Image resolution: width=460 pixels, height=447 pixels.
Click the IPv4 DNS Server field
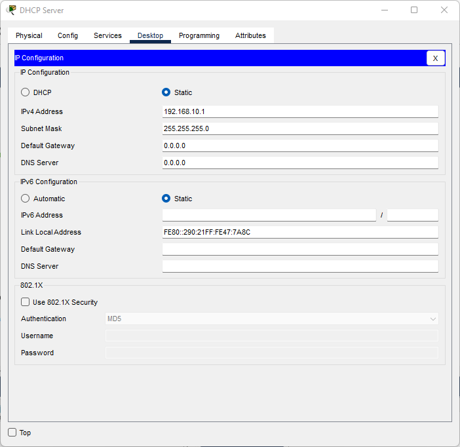[299, 163]
